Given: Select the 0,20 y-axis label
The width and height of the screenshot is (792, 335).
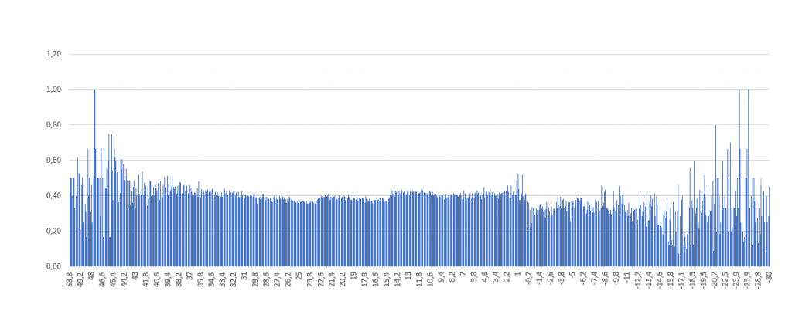Looking at the screenshot, I should point(54,232).
